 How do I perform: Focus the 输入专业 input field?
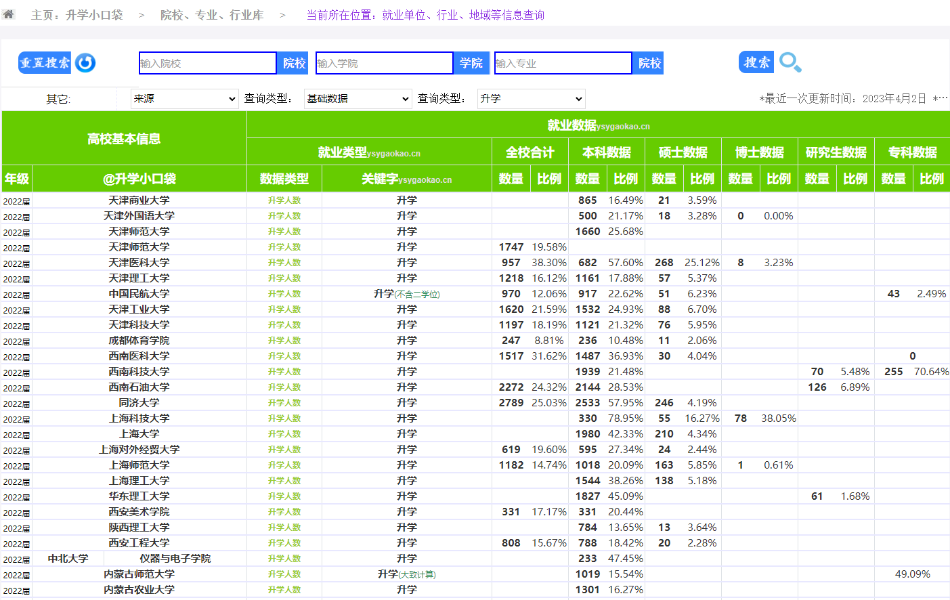click(563, 63)
